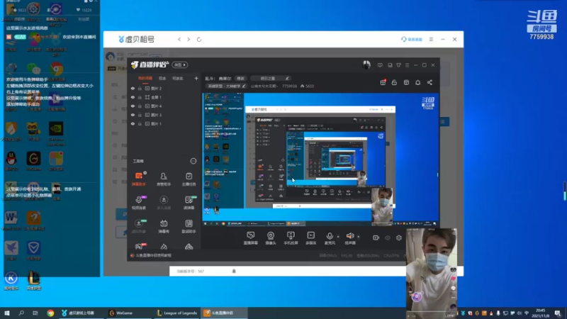The height and width of the screenshot is (319, 567).
Task: Add a 手机投屏 phone casting source
Action: click(x=291, y=238)
